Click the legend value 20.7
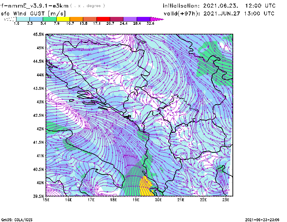Image resolution: width=287 pixels, height=222 pixels. coord(110,23)
